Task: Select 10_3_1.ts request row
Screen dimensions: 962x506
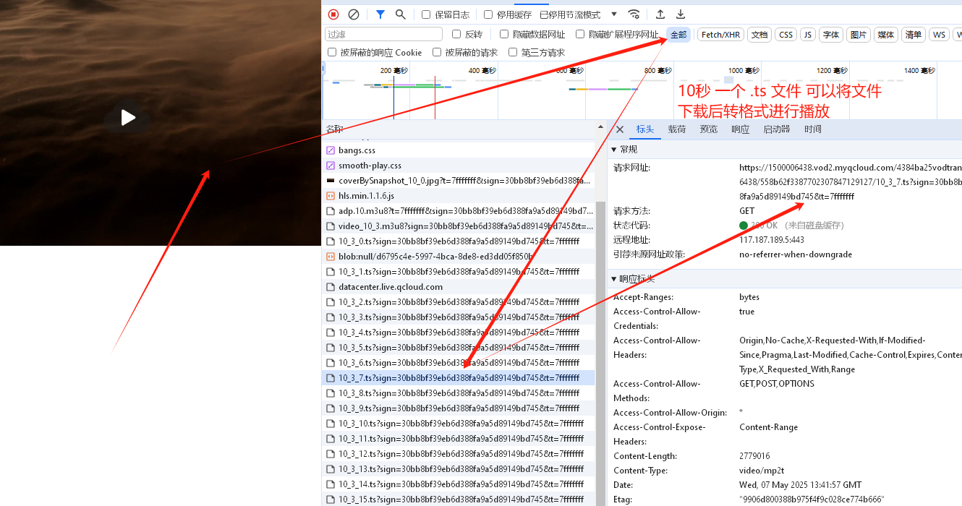Action: click(x=459, y=272)
